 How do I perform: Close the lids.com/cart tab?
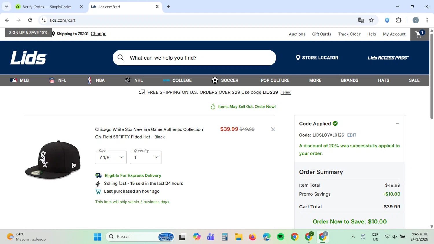[157, 6]
